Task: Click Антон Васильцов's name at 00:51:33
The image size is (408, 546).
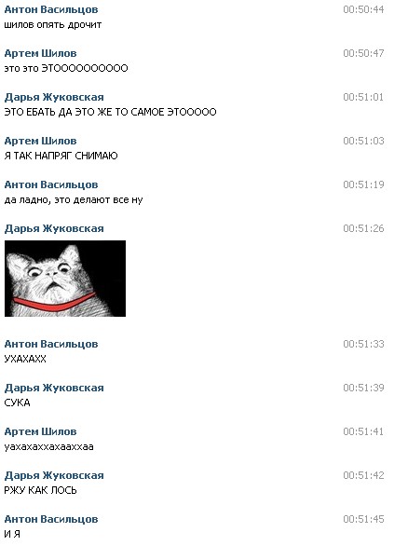Action: click(x=51, y=344)
